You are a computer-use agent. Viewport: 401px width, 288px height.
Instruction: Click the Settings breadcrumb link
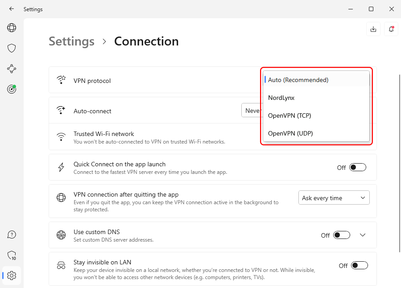point(71,41)
